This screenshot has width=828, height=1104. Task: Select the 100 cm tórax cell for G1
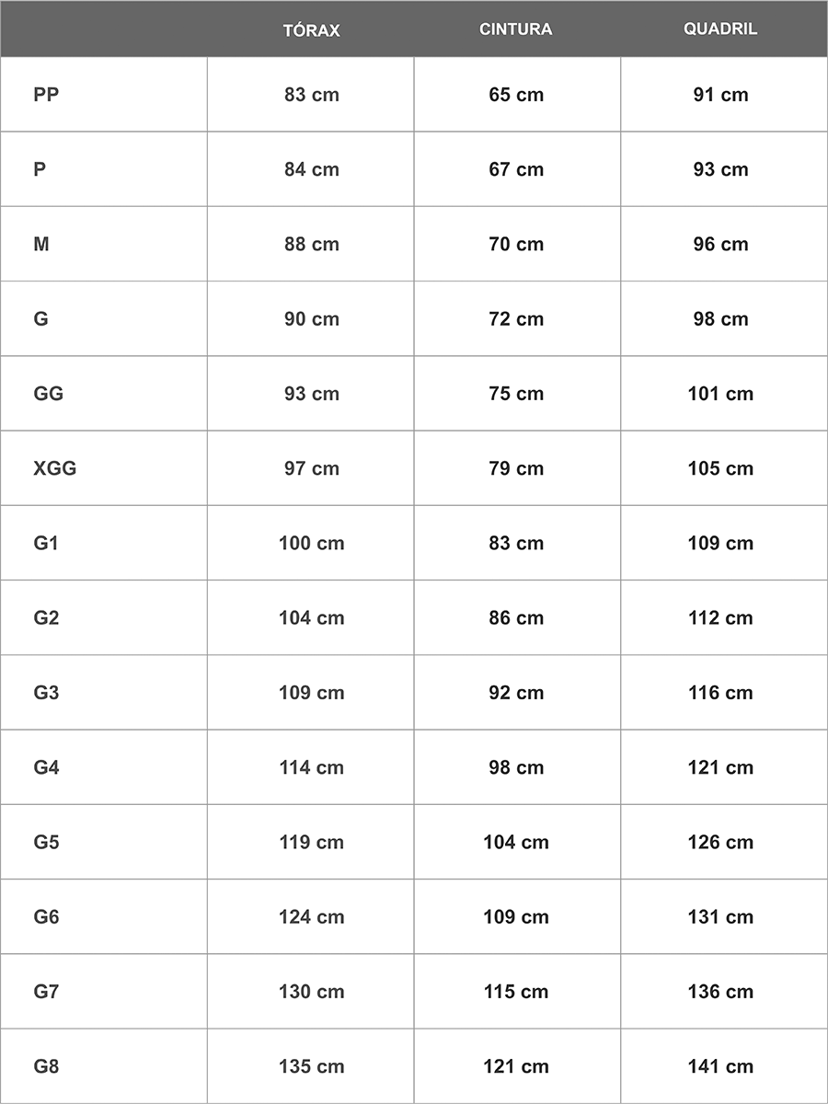tap(311, 543)
